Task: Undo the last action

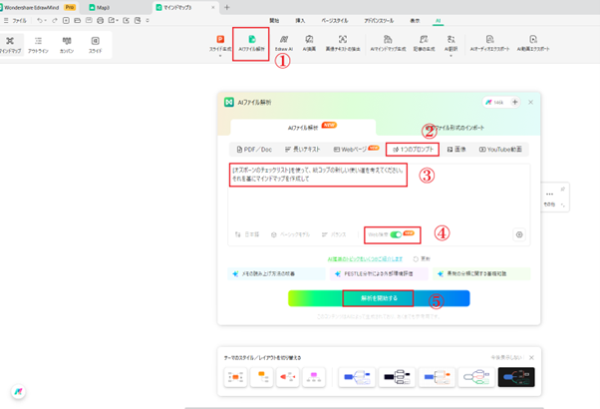Action: pos(40,20)
